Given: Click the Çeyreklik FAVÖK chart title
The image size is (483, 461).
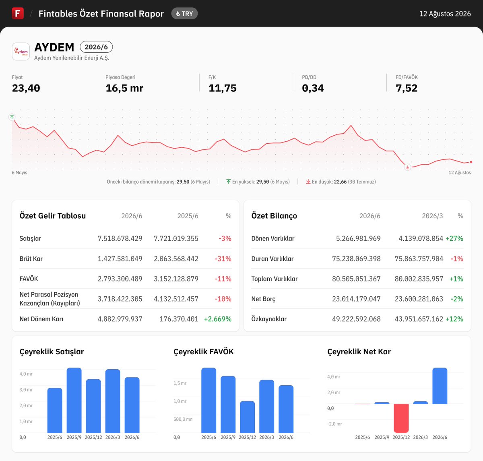Looking at the screenshot, I should tap(204, 351).
